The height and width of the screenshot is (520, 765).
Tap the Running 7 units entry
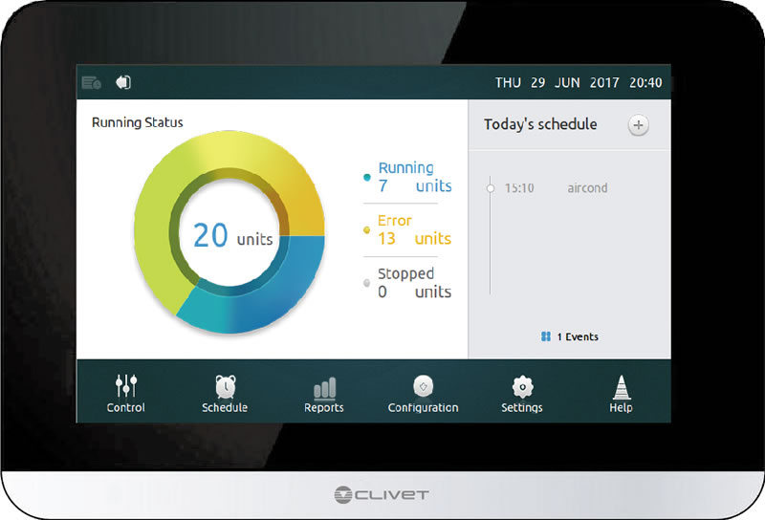pyautogui.click(x=409, y=177)
